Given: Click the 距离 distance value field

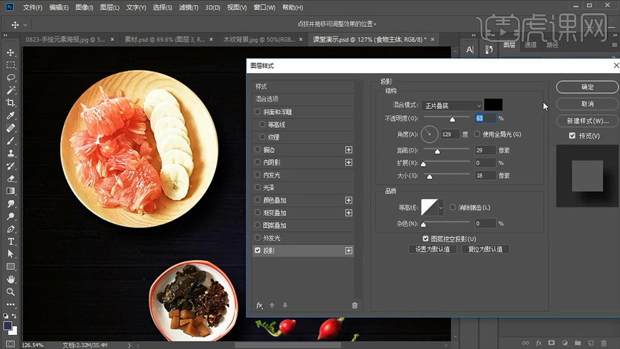Looking at the screenshot, I should pyautogui.click(x=485, y=150).
